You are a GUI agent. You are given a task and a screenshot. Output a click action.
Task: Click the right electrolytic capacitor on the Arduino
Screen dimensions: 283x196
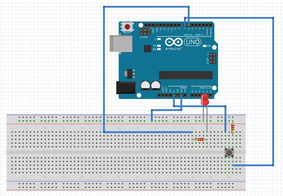coord(156,86)
